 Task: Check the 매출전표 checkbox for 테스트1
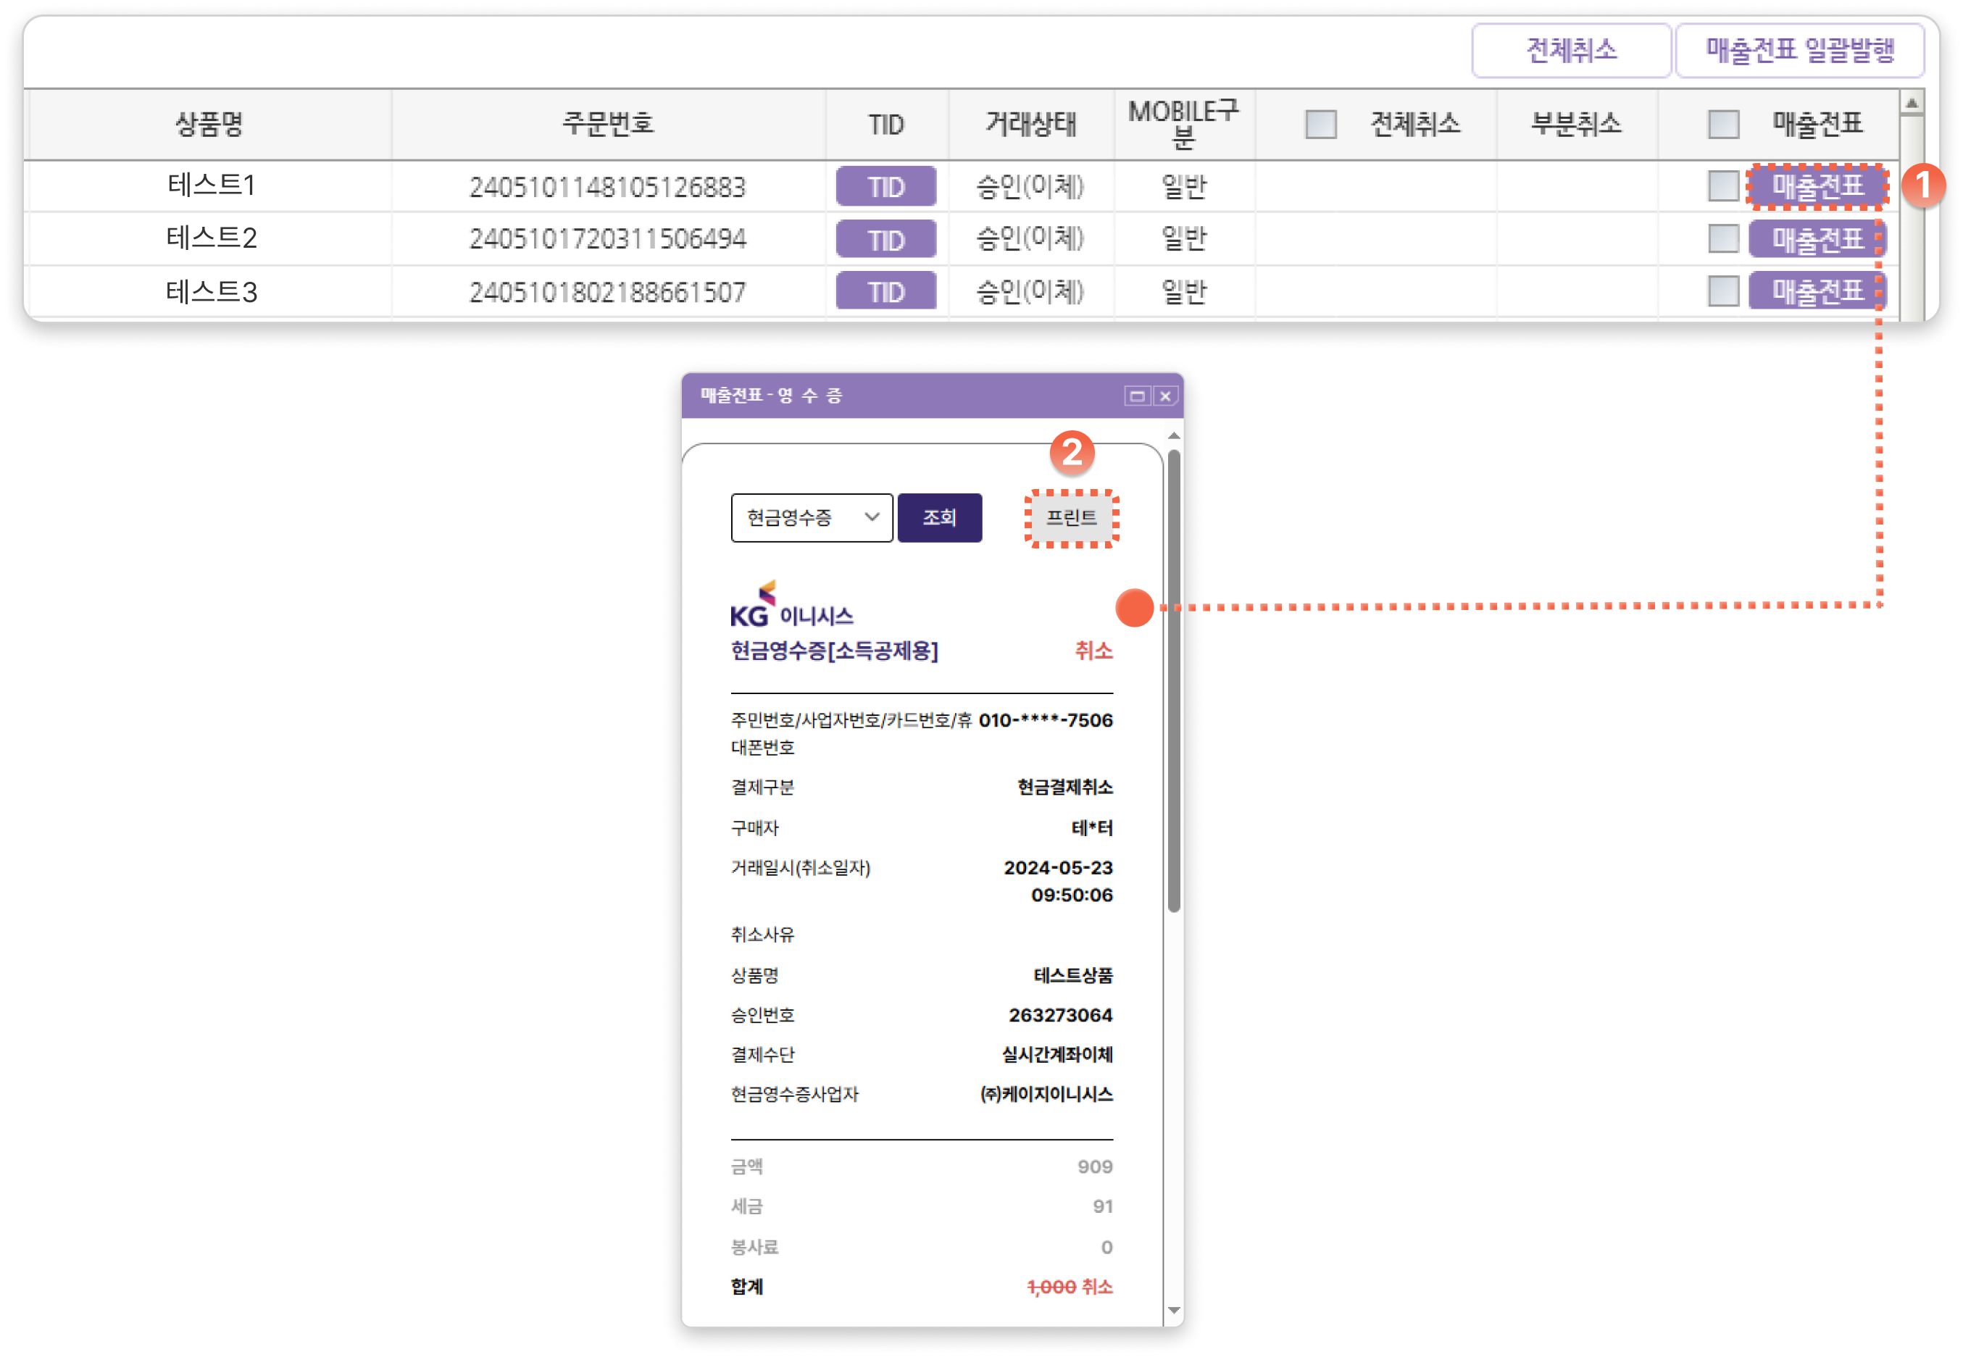(1723, 186)
